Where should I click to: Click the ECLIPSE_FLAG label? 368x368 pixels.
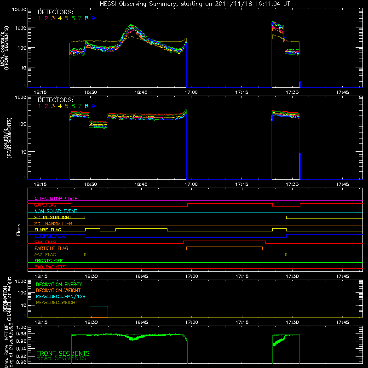point(50,236)
